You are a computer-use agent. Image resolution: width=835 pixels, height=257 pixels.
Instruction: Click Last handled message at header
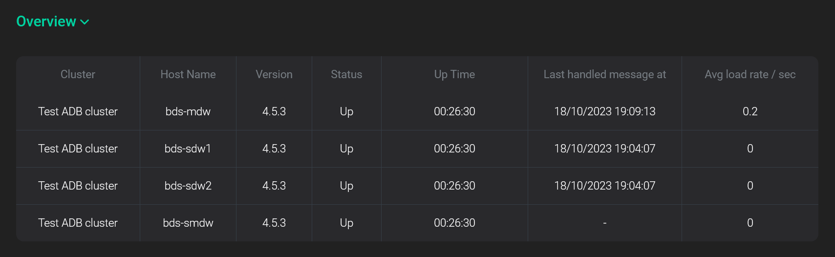click(x=604, y=74)
